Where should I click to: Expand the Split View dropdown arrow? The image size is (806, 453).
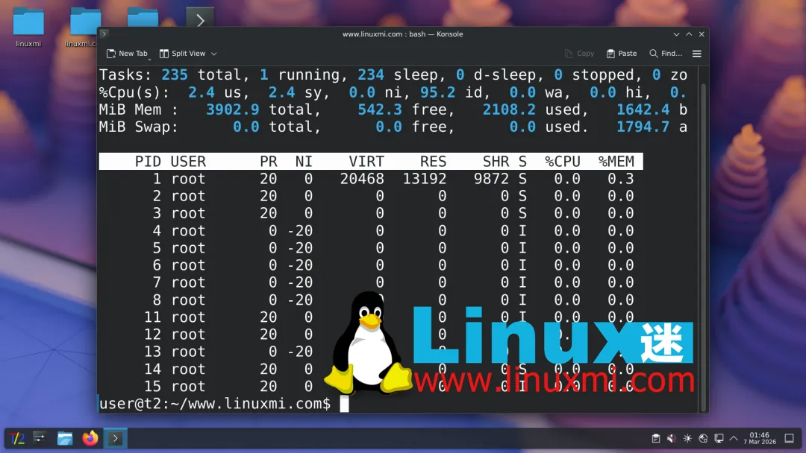pyautogui.click(x=214, y=54)
